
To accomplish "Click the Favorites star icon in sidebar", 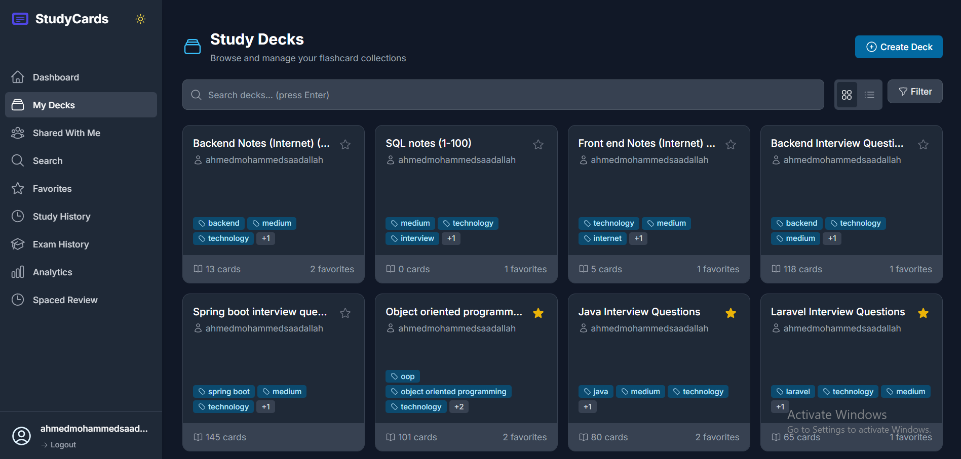I will click(18, 188).
